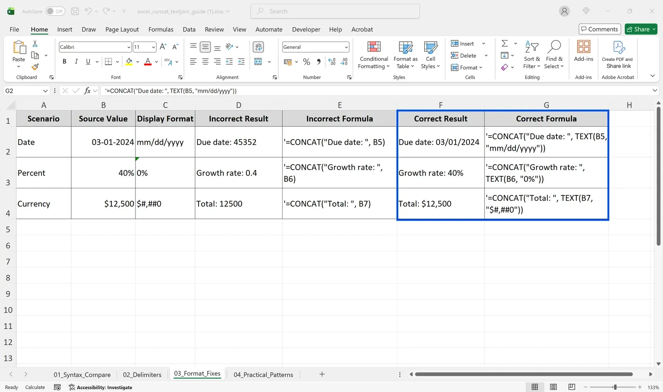Toggle Middle Align vertical alignment
The height and width of the screenshot is (392, 663).
click(205, 47)
